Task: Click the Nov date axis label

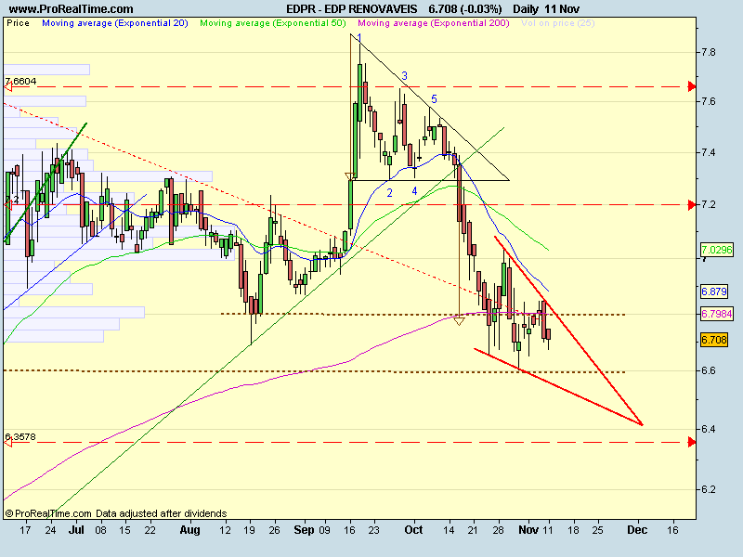Action: 528,529
